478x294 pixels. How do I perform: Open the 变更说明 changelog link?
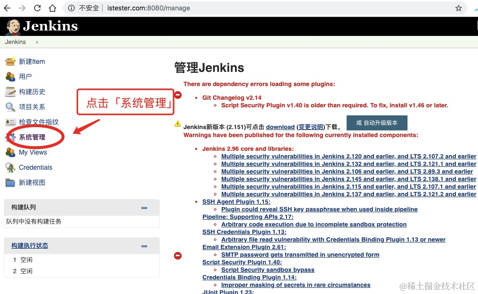pos(311,127)
